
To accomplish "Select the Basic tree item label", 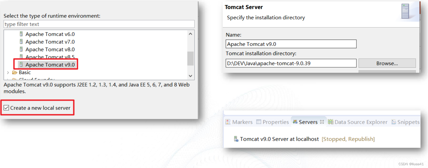I will click(x=25, y=73).
